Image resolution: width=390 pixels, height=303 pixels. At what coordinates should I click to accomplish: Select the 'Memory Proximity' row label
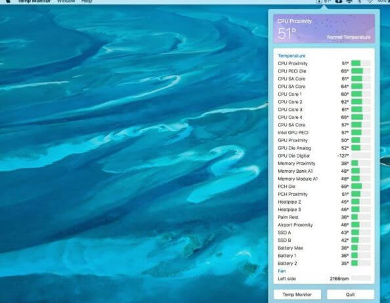click(x=297, y=163)
